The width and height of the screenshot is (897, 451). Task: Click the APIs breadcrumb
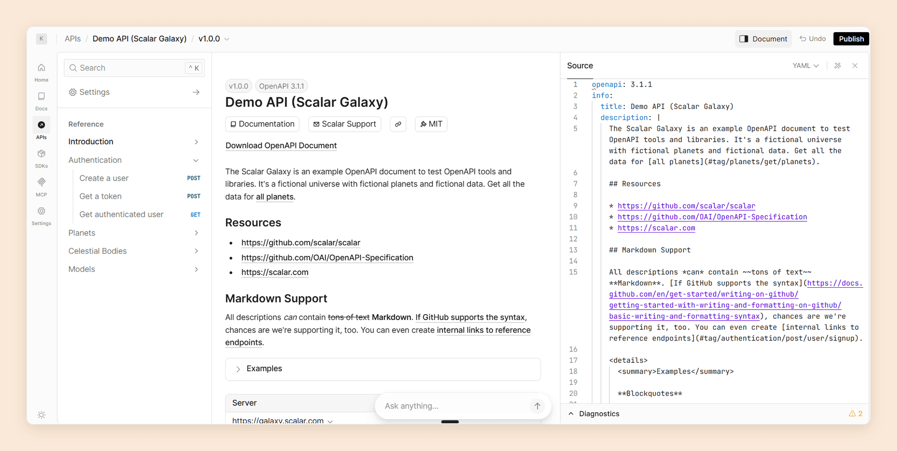click(73, 39)
